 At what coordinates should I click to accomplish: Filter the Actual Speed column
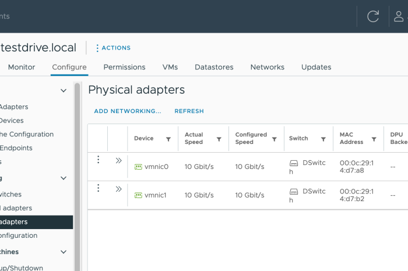click(219, 139)
